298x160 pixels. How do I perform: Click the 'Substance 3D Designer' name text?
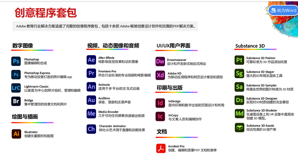tap(262, 98)
